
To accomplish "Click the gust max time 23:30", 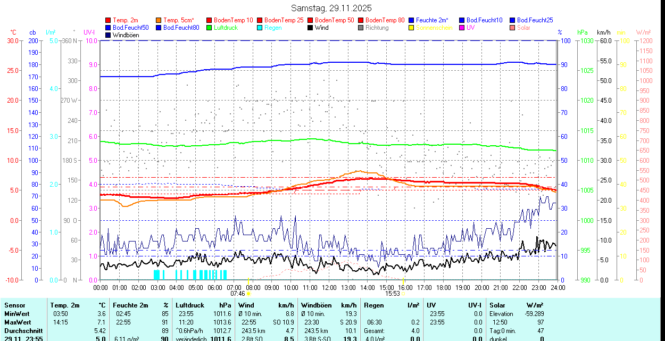I will click(x=312, y=322).
